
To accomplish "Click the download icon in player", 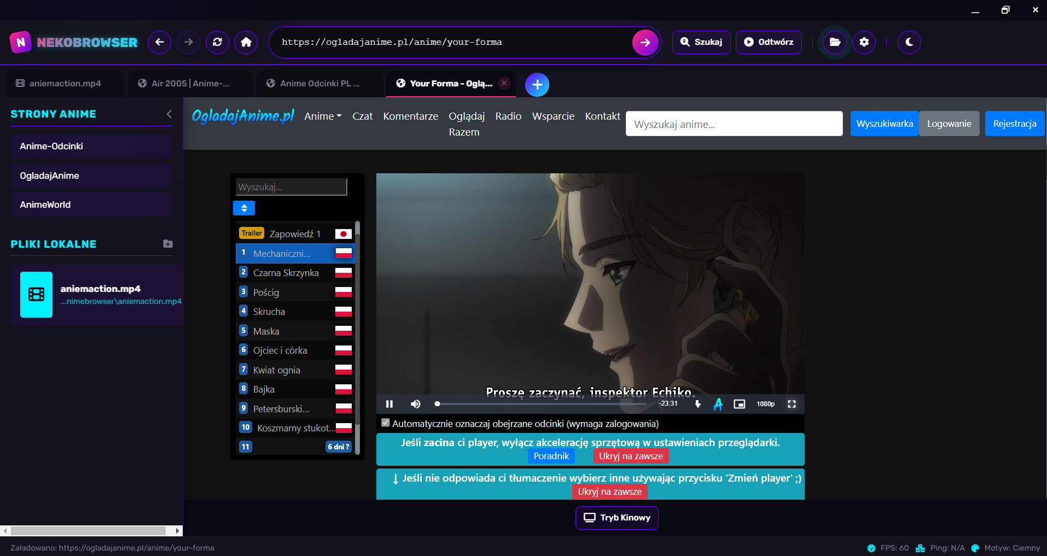I will pos(698,404).
